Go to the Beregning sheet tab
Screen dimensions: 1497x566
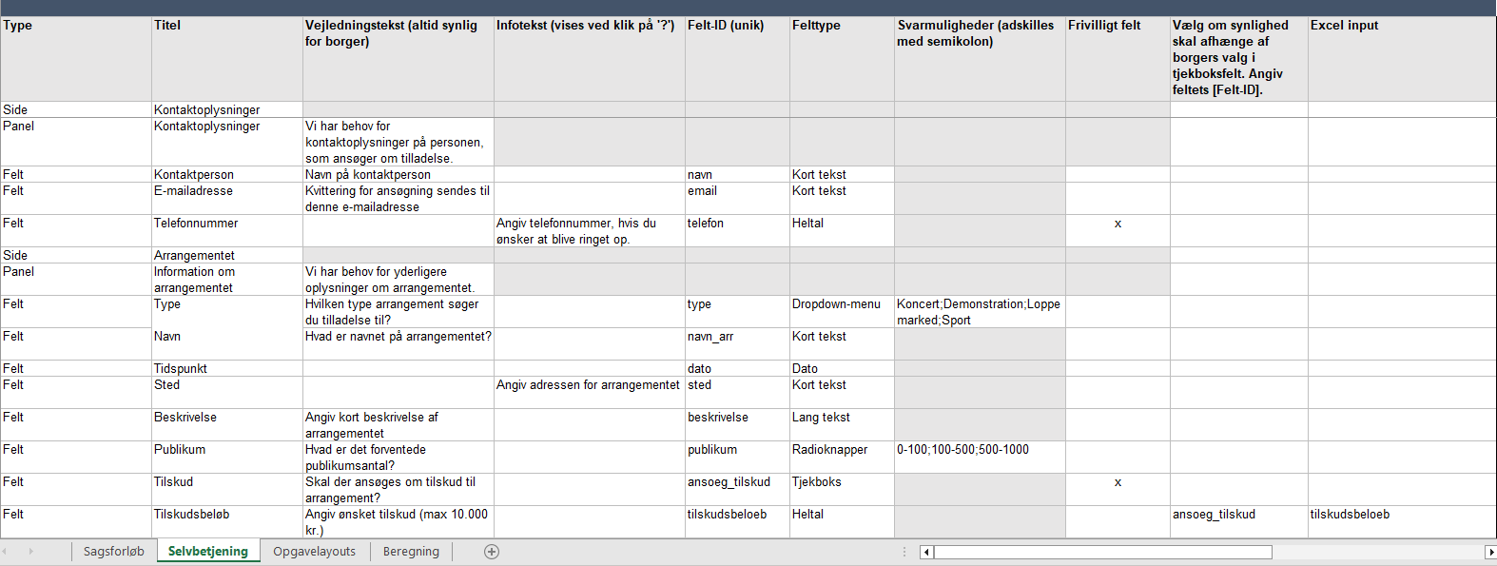pyautogui.click(x=411, y=552)
